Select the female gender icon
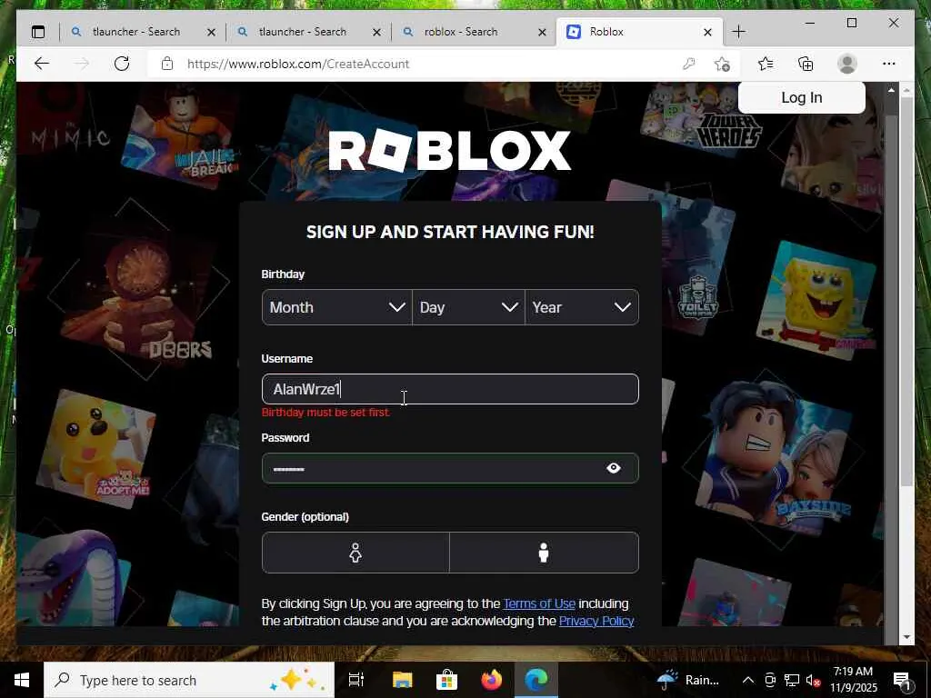This screenshot has height=698, width=931. click(x=355, y=553)
